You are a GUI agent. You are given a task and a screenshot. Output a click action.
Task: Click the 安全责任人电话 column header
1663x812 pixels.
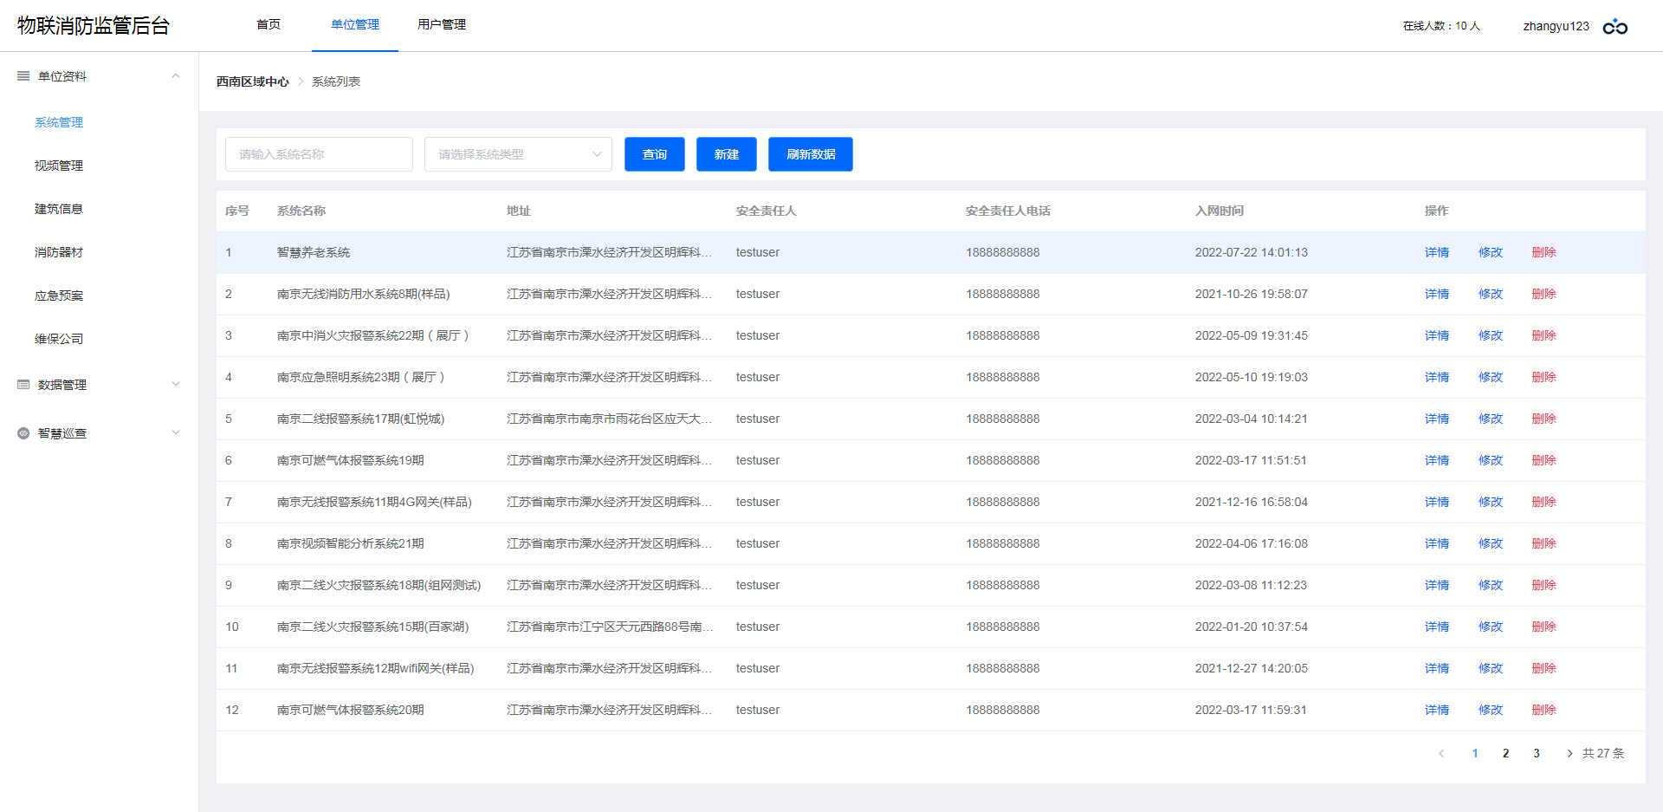(x=1008, y=211)
